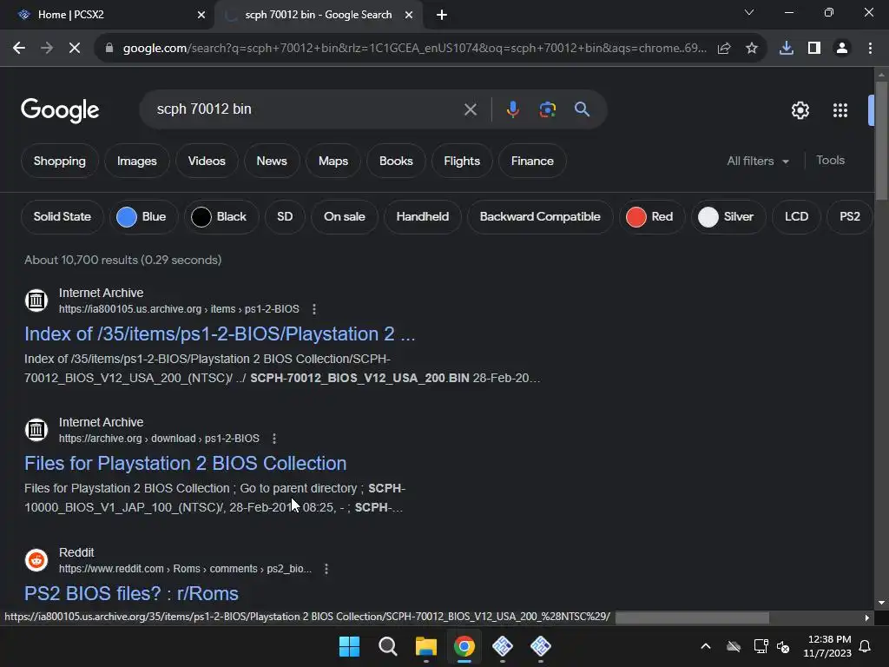This screenshot has height=667, width=889.
Task: Switch to Maps results
Action: (333, 161)
